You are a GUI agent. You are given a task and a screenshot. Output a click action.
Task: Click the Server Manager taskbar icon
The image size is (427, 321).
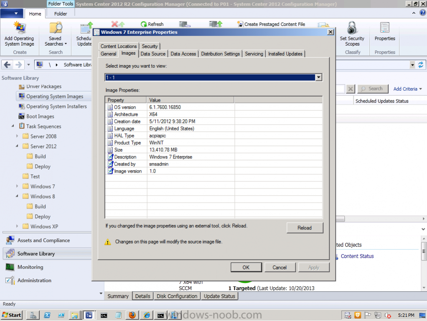(x=33, y=315)
